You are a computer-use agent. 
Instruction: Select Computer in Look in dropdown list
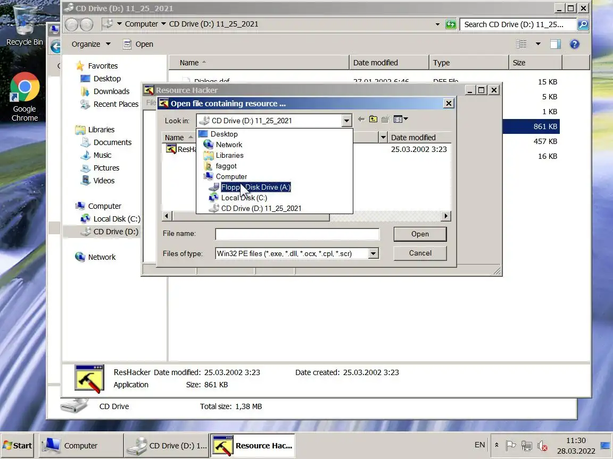click(x=231, y=176)
